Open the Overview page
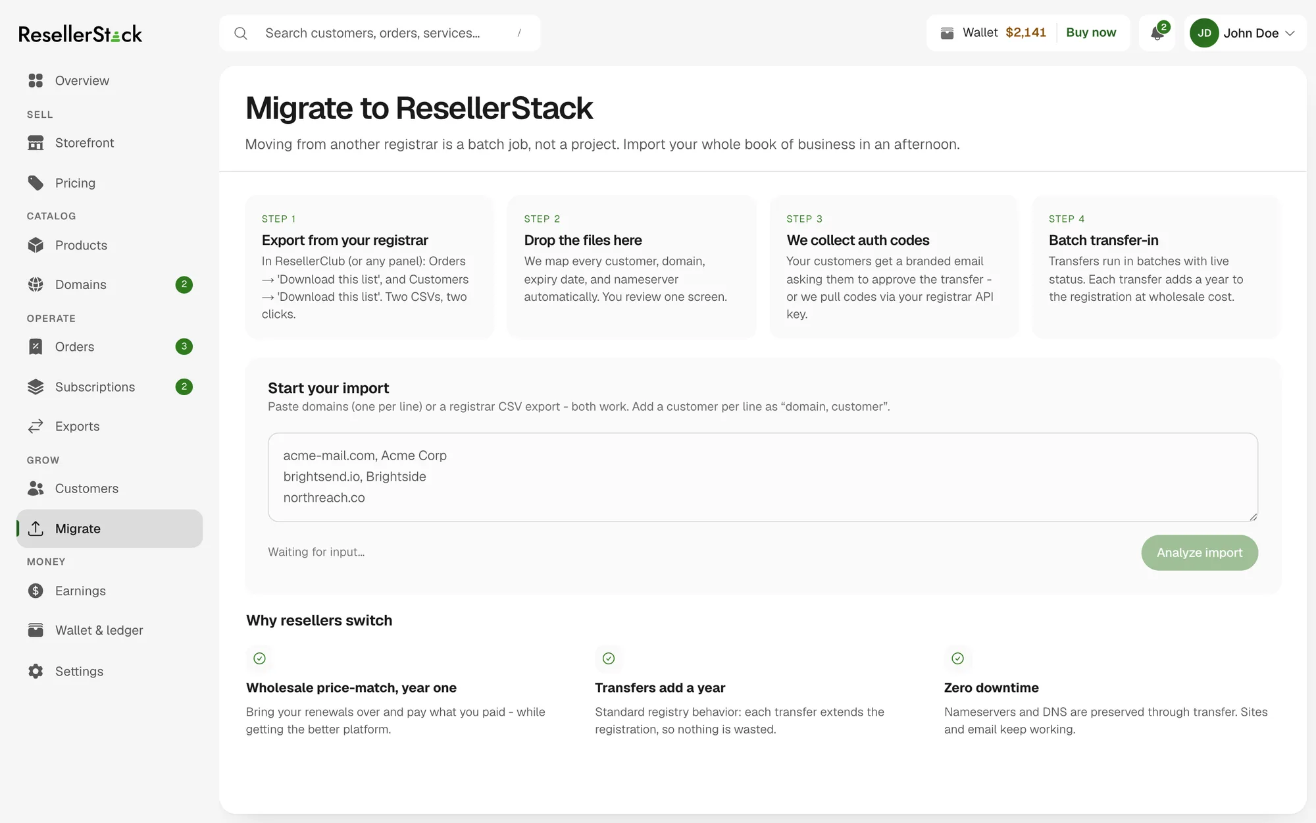 (x=109, y=80)
